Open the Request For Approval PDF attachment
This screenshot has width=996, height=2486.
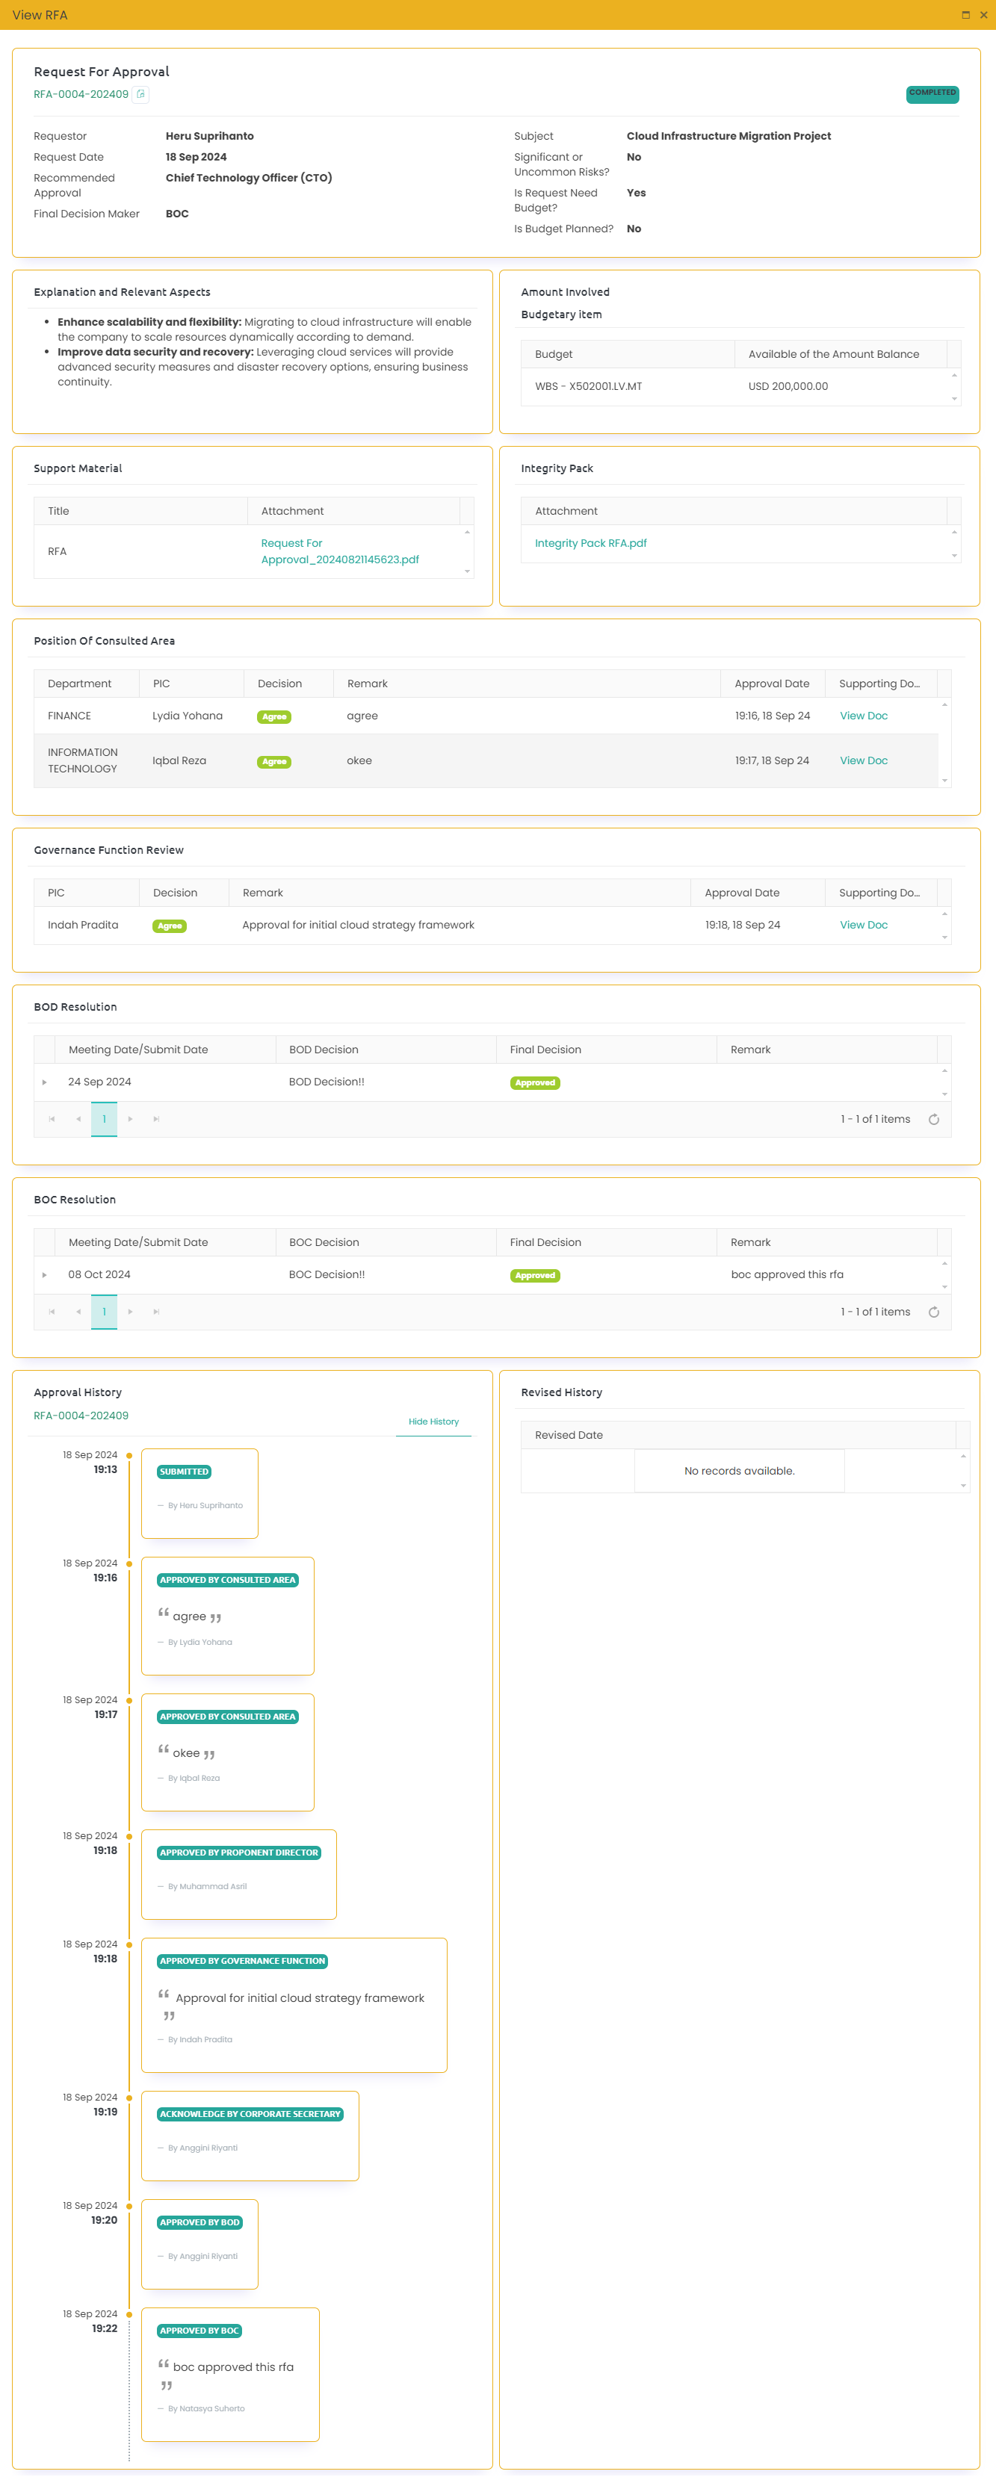pos(340,551)
